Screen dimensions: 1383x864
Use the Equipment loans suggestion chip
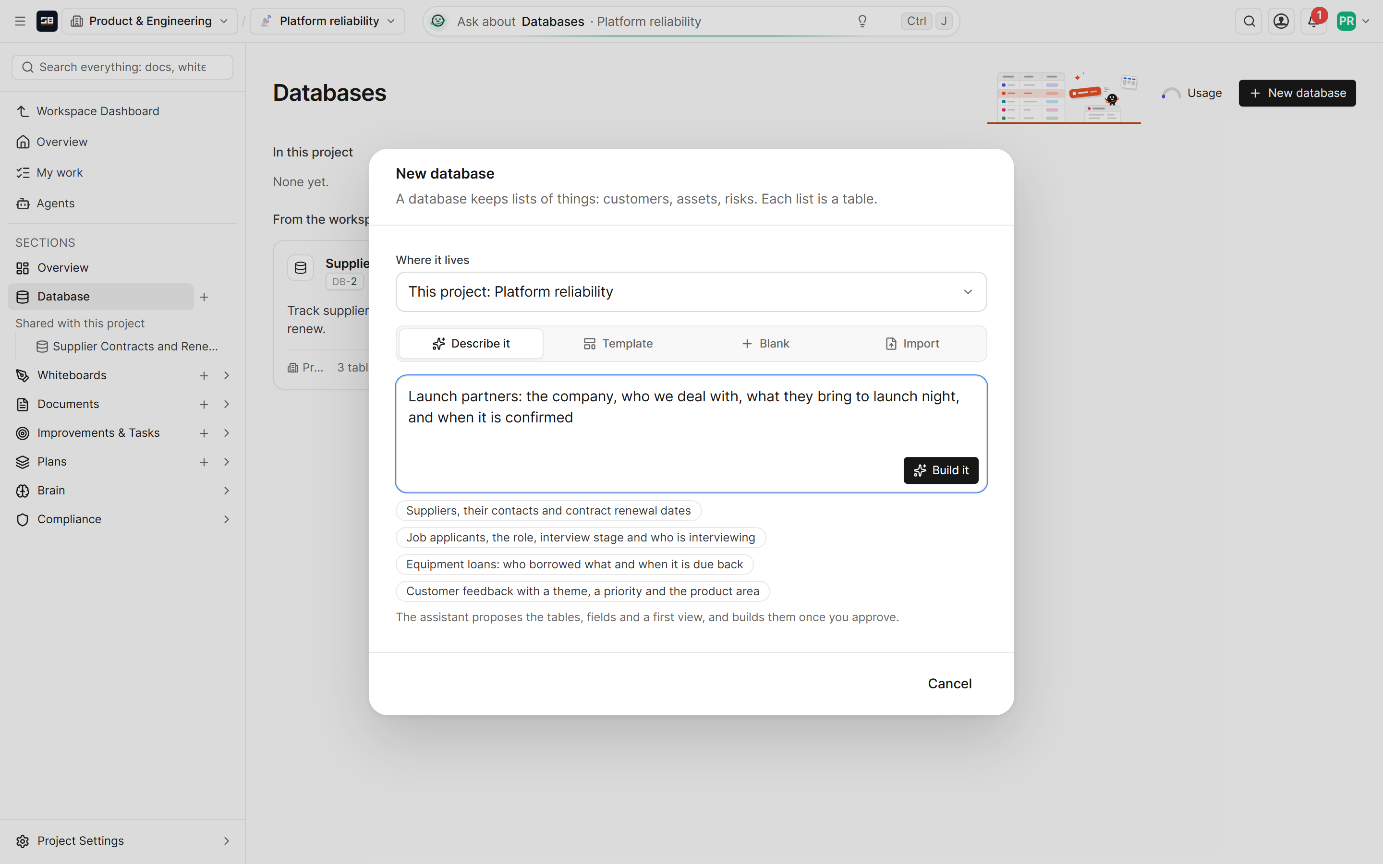coord(574,564)
